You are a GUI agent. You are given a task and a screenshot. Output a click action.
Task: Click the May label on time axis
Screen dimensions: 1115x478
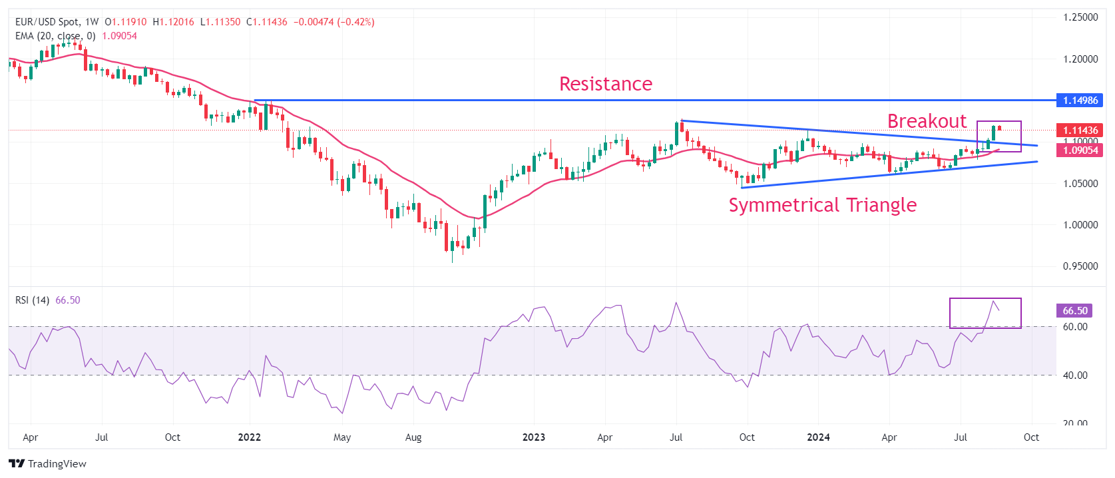341,437
